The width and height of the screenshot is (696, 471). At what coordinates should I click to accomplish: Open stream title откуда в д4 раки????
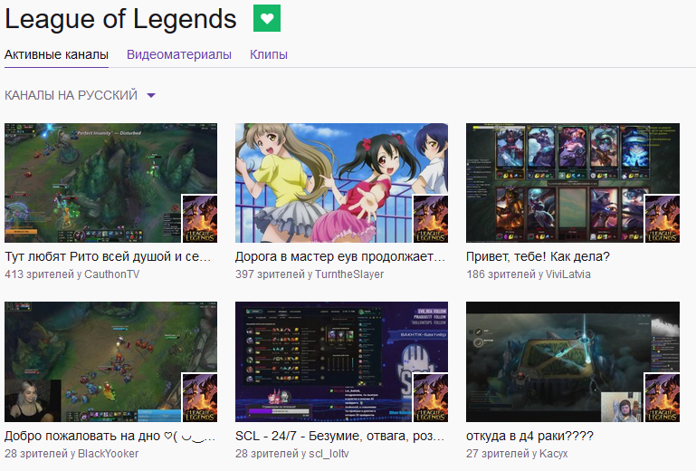pos(529,436)
